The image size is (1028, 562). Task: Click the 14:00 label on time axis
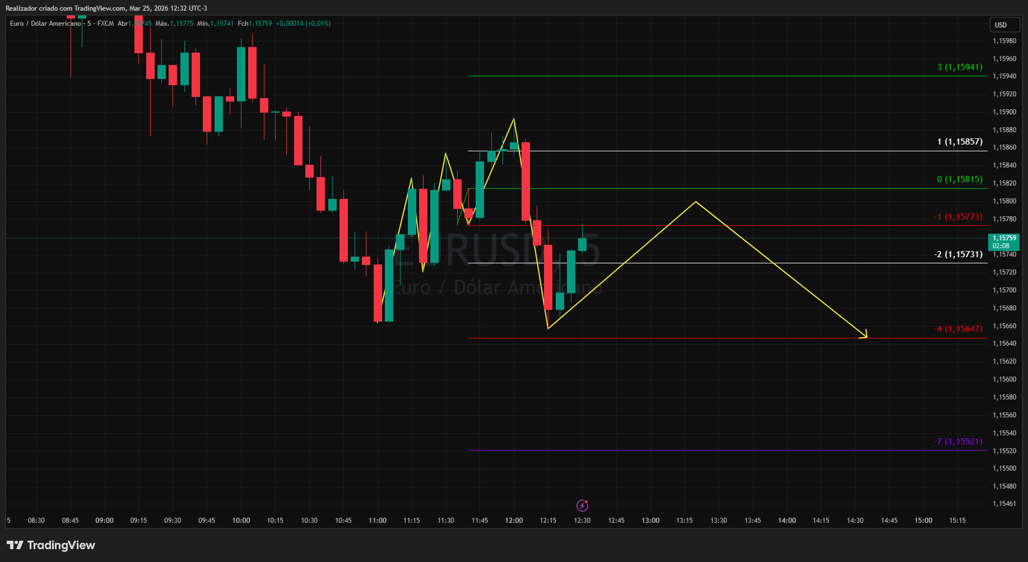click(787, 521)
